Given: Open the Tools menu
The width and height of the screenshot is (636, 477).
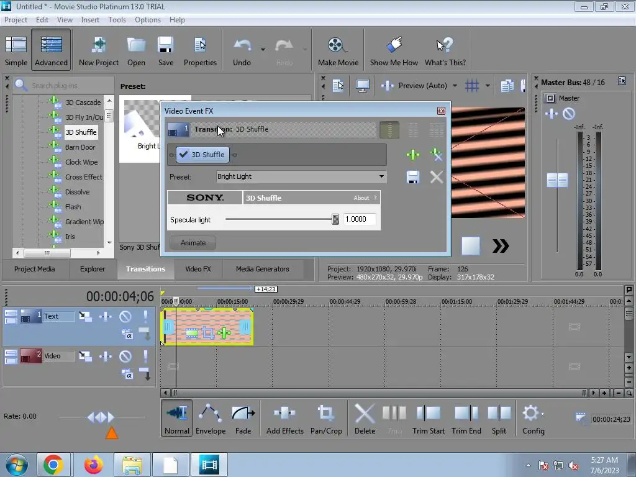Looking at the screenshot, I should [117, 19].
